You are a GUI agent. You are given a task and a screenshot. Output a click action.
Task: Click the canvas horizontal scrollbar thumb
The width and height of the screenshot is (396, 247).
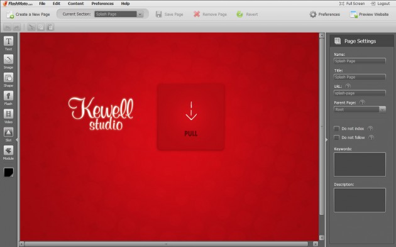click(166, 244)
